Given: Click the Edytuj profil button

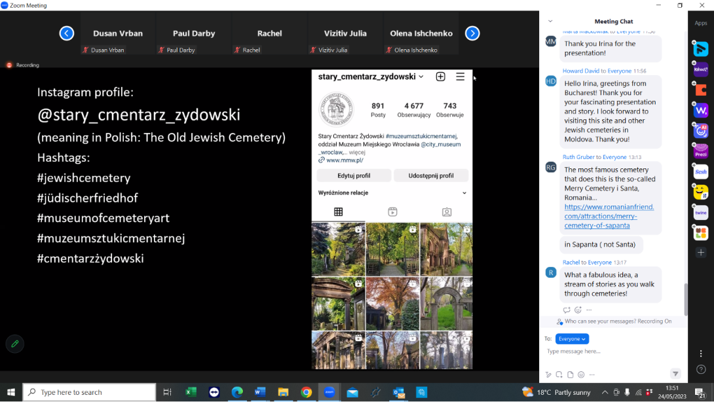Looking at the screenshot, I should click(354, 175).
